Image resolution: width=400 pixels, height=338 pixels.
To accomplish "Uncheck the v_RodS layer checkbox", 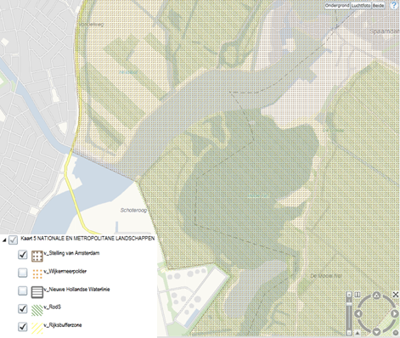I will [23, 308].
